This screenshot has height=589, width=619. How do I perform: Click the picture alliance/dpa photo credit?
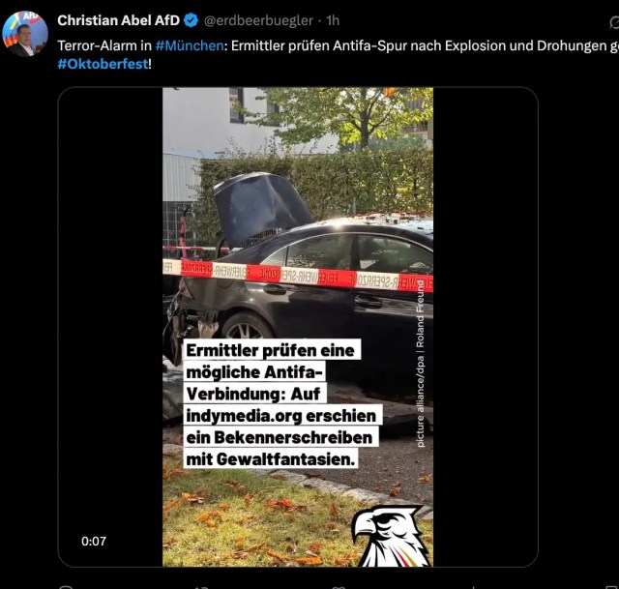420,364
